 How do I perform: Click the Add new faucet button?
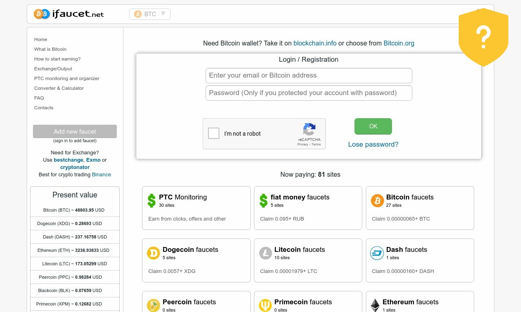click(x=75, y=131)
